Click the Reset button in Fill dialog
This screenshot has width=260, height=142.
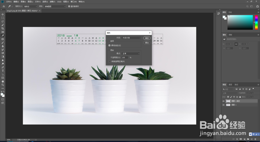point(147,43)
